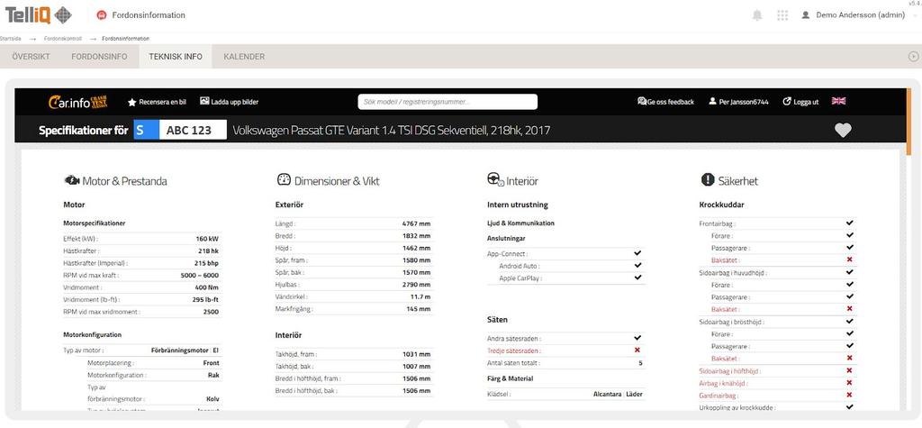Open the KALENDER tab

pyautogui.click(x=244, y=57)
